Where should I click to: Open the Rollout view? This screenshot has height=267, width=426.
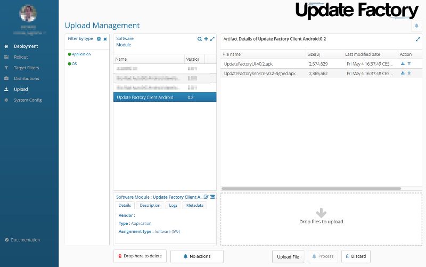click(x=21, y=57)
